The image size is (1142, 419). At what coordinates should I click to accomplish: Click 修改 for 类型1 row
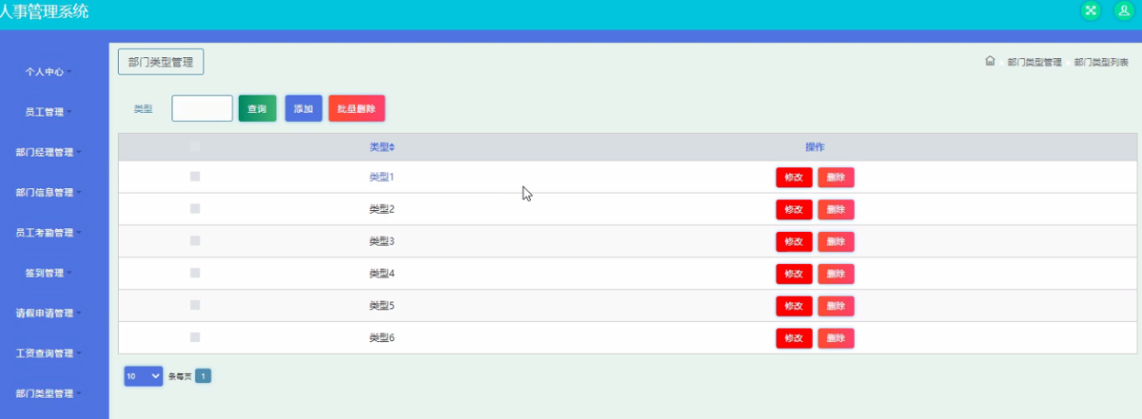coord(794,178)
